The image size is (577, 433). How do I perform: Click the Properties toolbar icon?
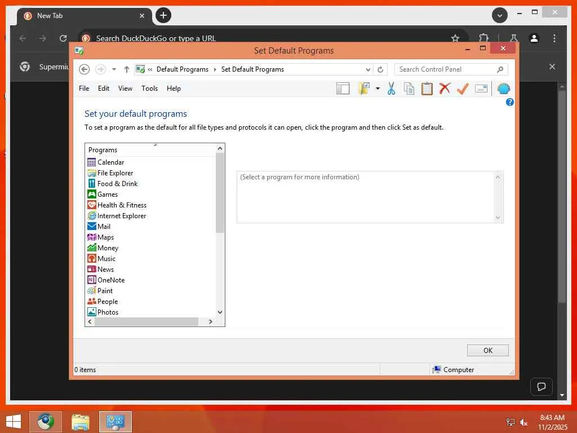tap(481, 89)
